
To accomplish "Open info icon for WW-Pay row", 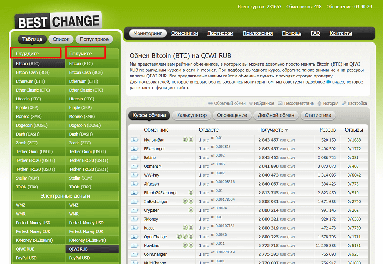I will coord(134,175).
